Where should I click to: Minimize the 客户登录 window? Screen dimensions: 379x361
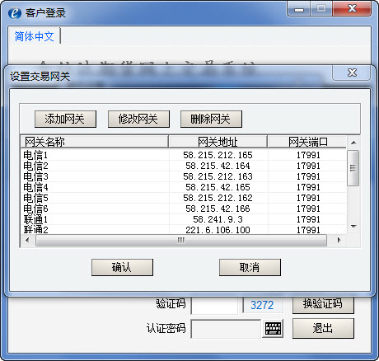click(299, 8)
